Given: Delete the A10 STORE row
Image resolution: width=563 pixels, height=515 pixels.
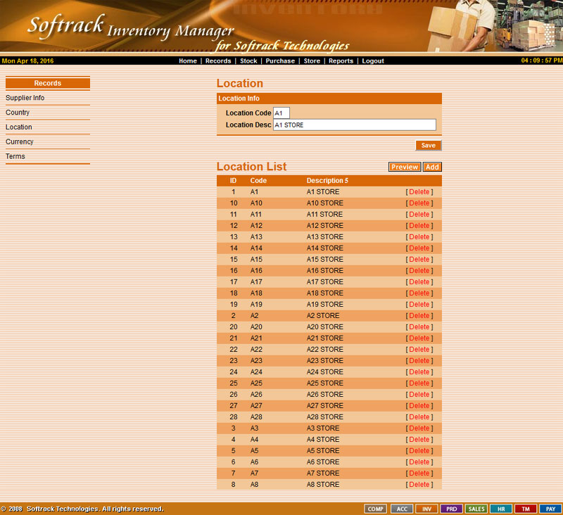Looking at the screenshot, I should pos(419,203).
